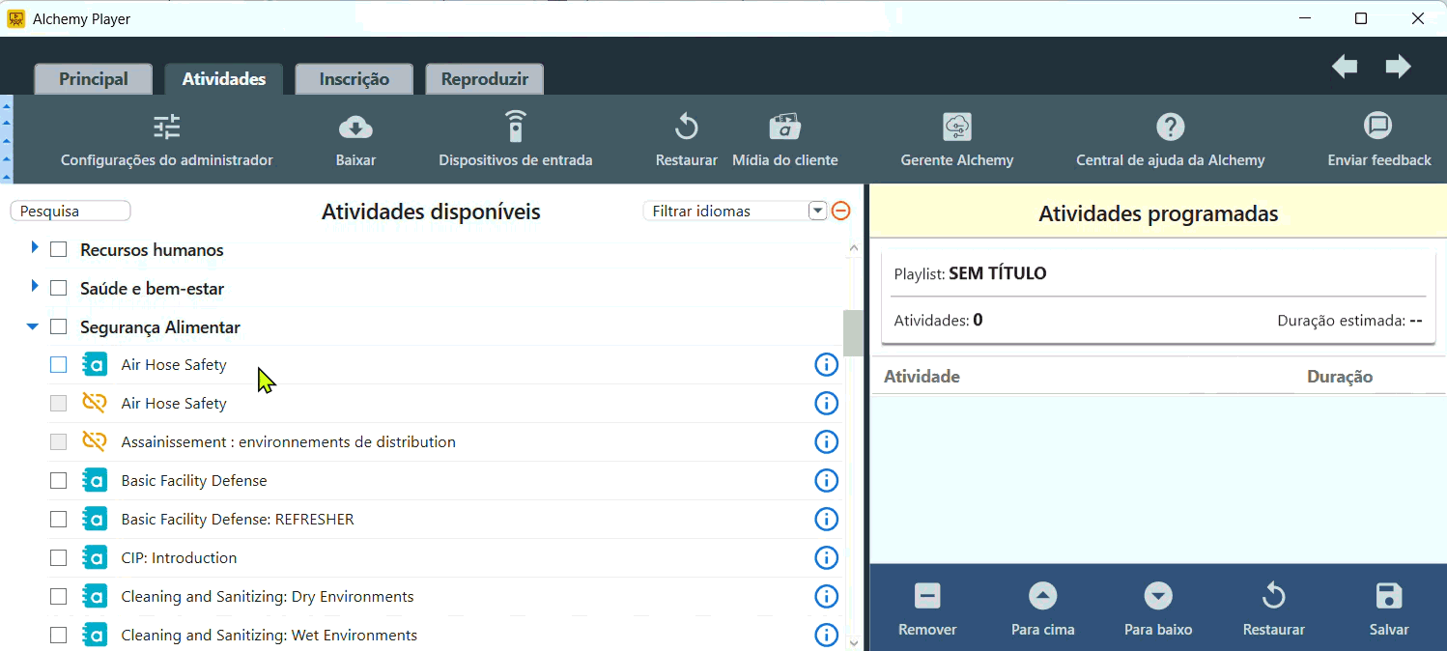Click the Duração column header
The image size is (1447, 651).
coord(1340,377)
